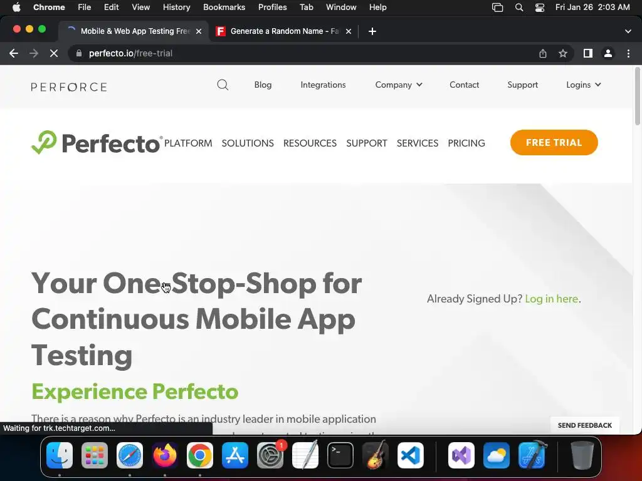Click the Perforce logo
Screen dimensions: 642x481
click(x=69, y=87)
